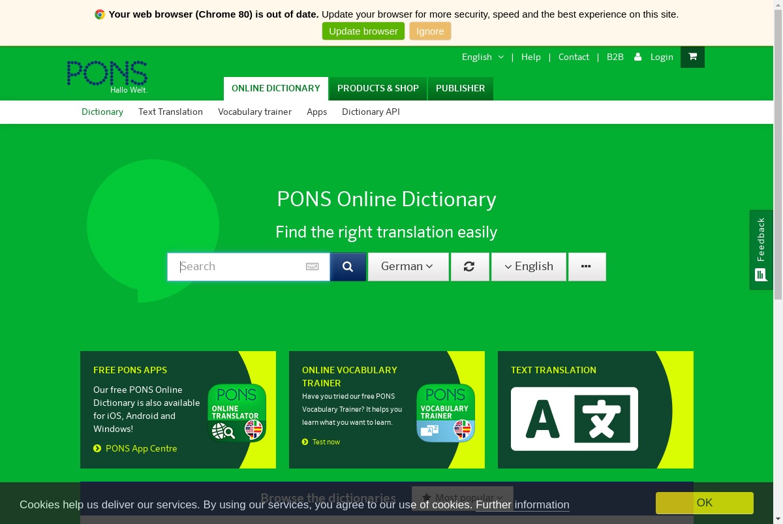Accept cookies with the OK button
The image size is (783, 524).
click(x=705, y=503)
